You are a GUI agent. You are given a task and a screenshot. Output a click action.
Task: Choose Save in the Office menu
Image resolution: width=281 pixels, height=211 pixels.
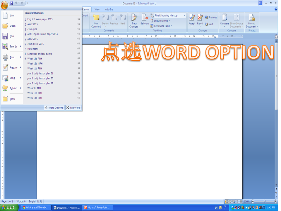click(x=12, y=36)
